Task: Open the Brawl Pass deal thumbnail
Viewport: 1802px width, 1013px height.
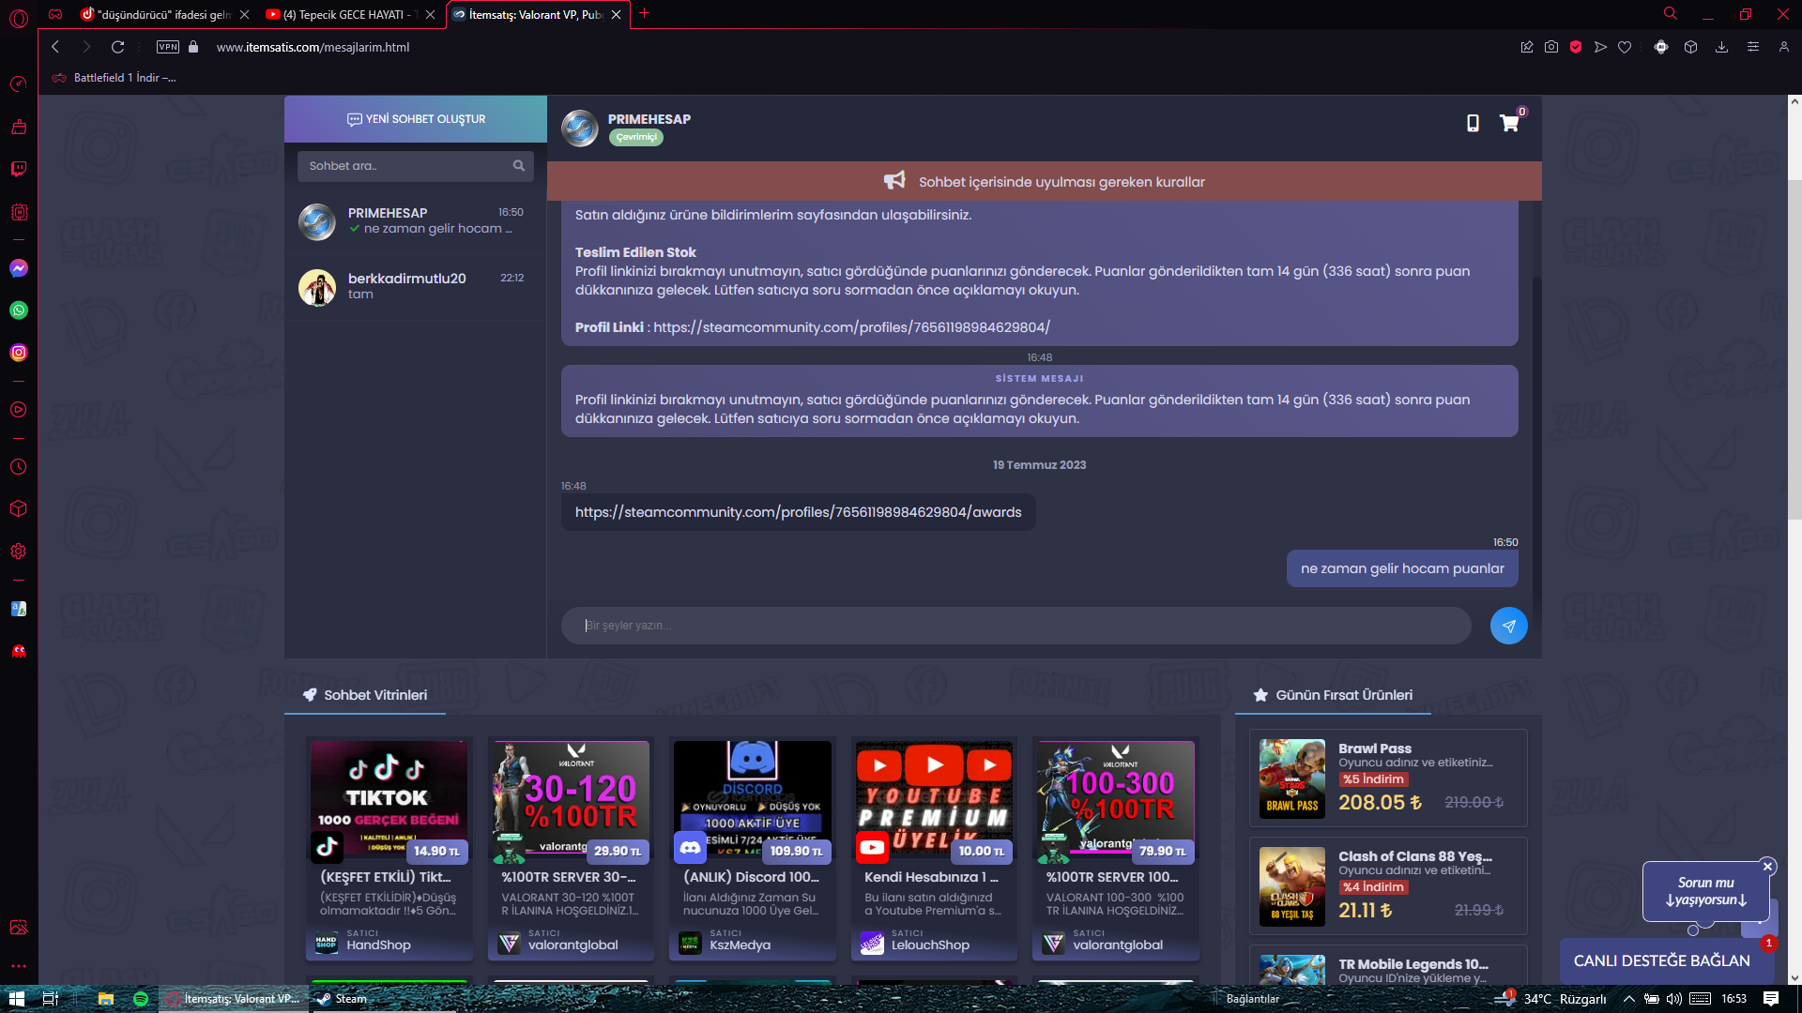Action: [1291, 779]
